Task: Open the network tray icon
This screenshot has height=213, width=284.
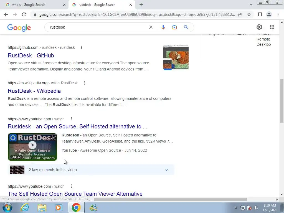Action: coord(242,208)
